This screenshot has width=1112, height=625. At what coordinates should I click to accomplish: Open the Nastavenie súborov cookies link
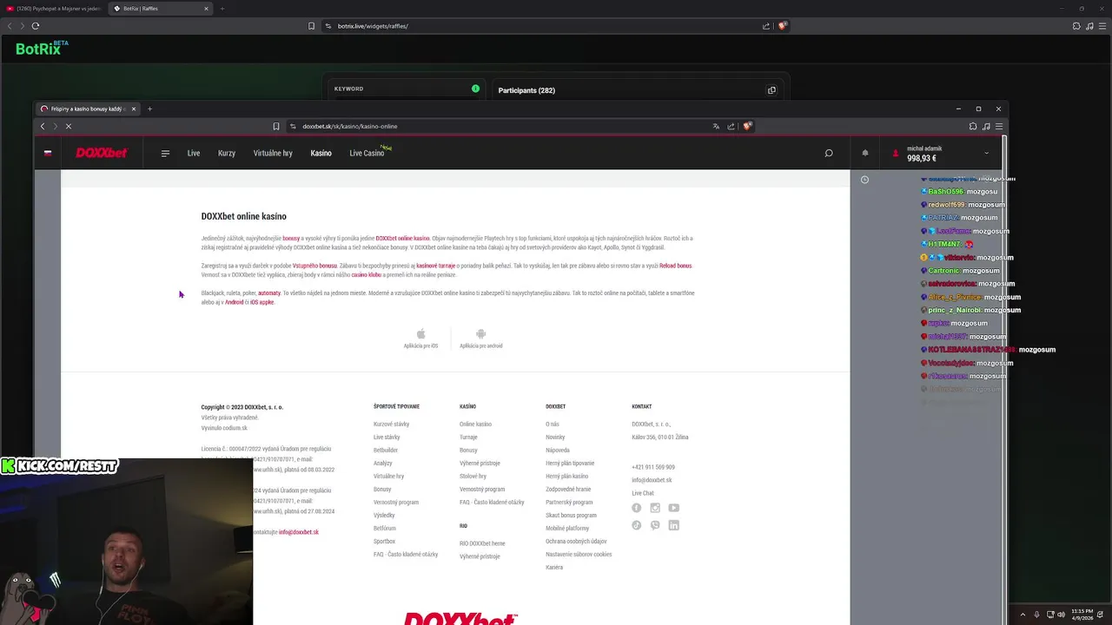click(x=579, y=555)
